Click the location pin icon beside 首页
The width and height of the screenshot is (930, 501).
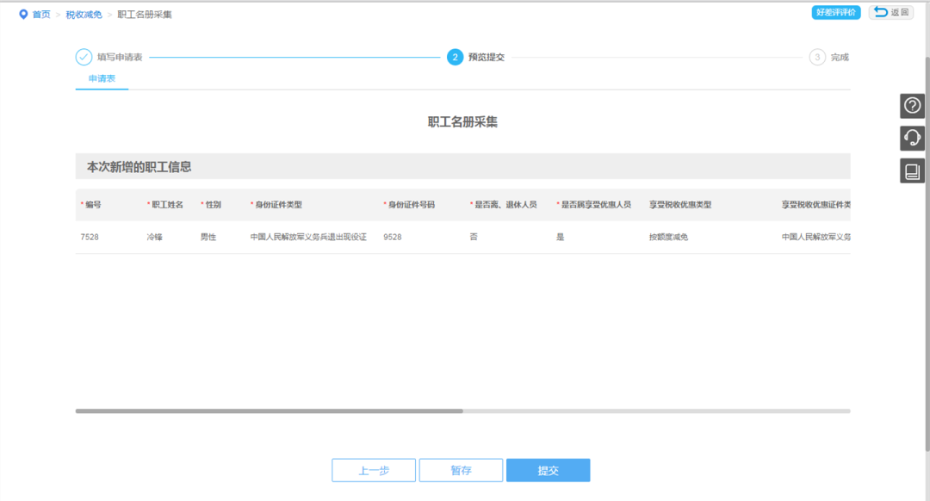coord(23,15)
